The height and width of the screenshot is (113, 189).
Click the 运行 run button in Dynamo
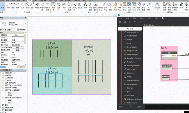pyautogui.click(x=139, y=107)
